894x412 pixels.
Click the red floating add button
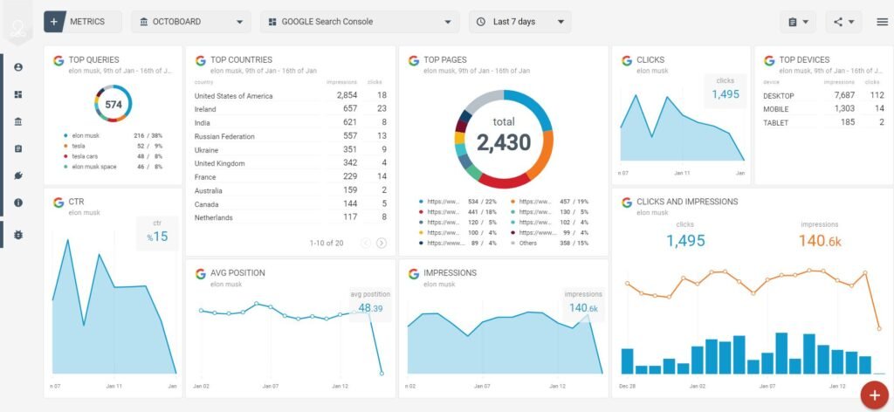[873, 395]
